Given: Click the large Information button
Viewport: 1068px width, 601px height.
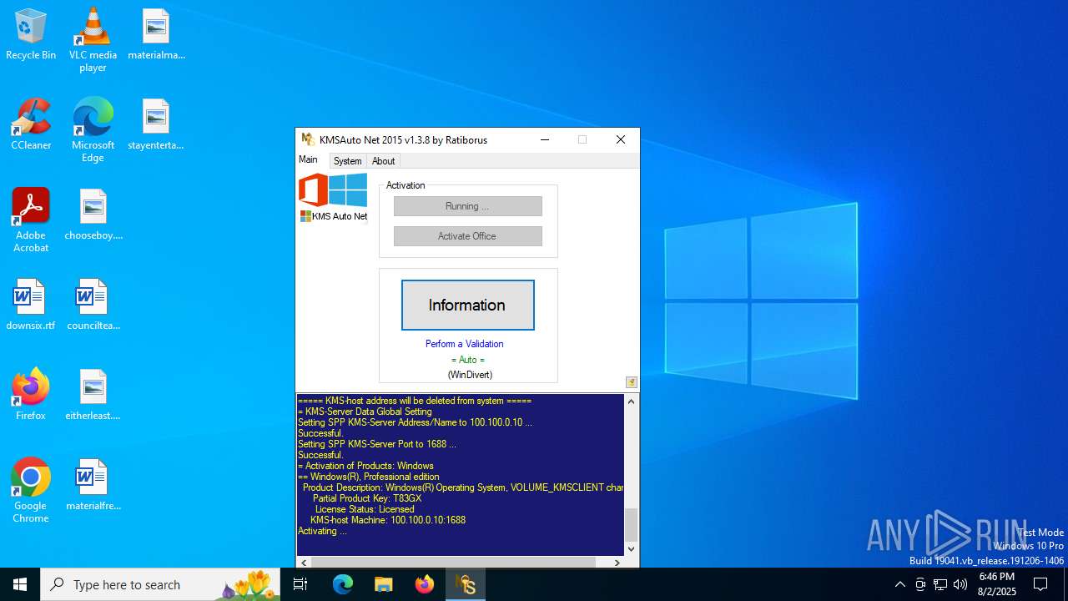Looking at the screenshot, I should [467, 305].
